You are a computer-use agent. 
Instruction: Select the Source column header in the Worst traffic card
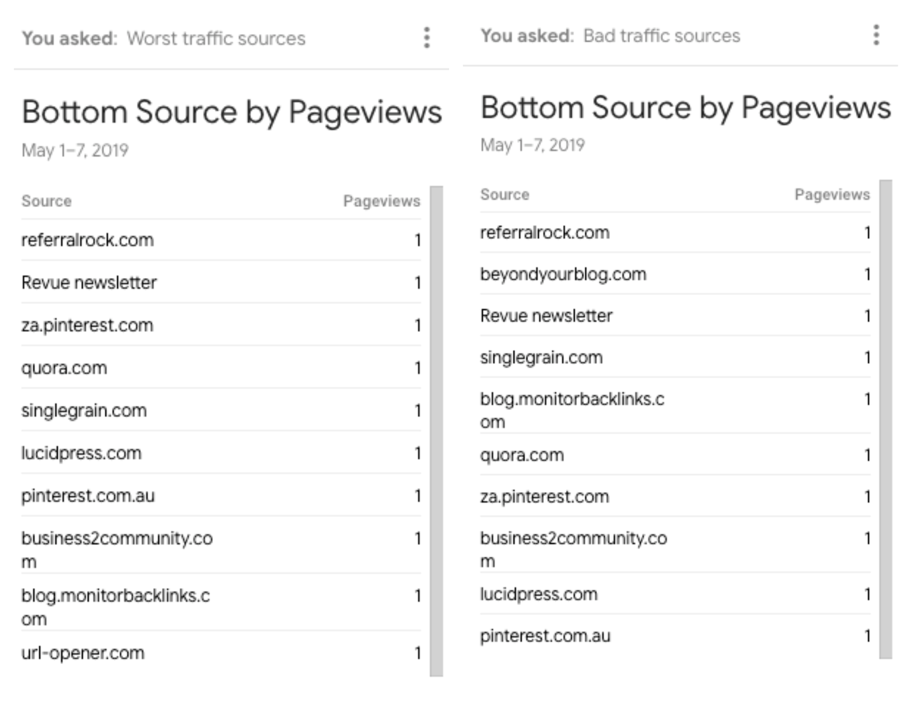pyautogui.click(x=47, y=201)
